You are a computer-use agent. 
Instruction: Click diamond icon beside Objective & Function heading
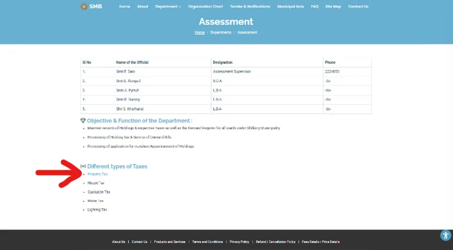(x=83, y=120)
